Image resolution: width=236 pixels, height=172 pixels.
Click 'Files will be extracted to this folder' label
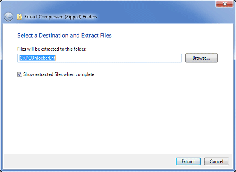52,49
